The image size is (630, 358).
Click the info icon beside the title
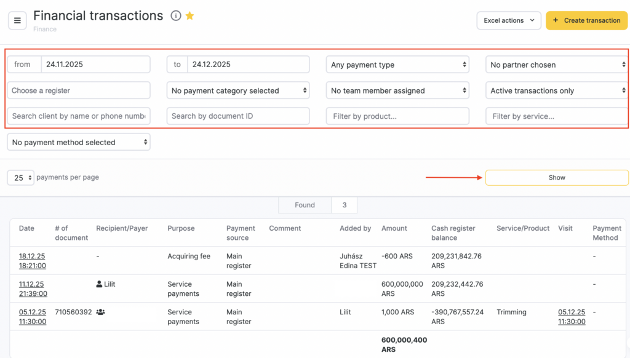tap(176, 16)
